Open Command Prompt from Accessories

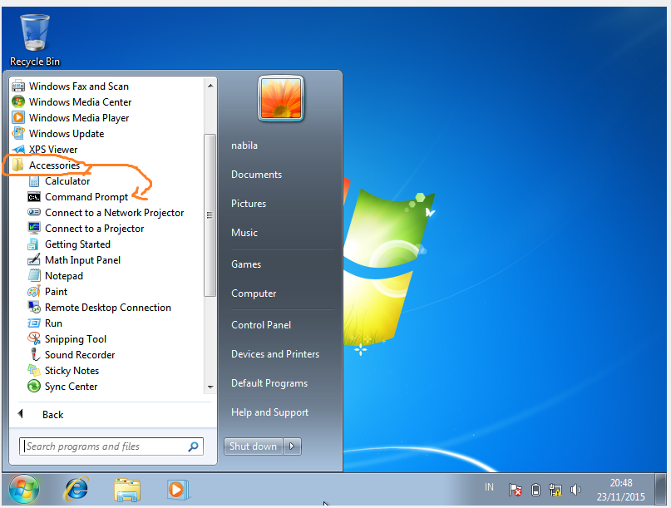click(x=88, y=196)
